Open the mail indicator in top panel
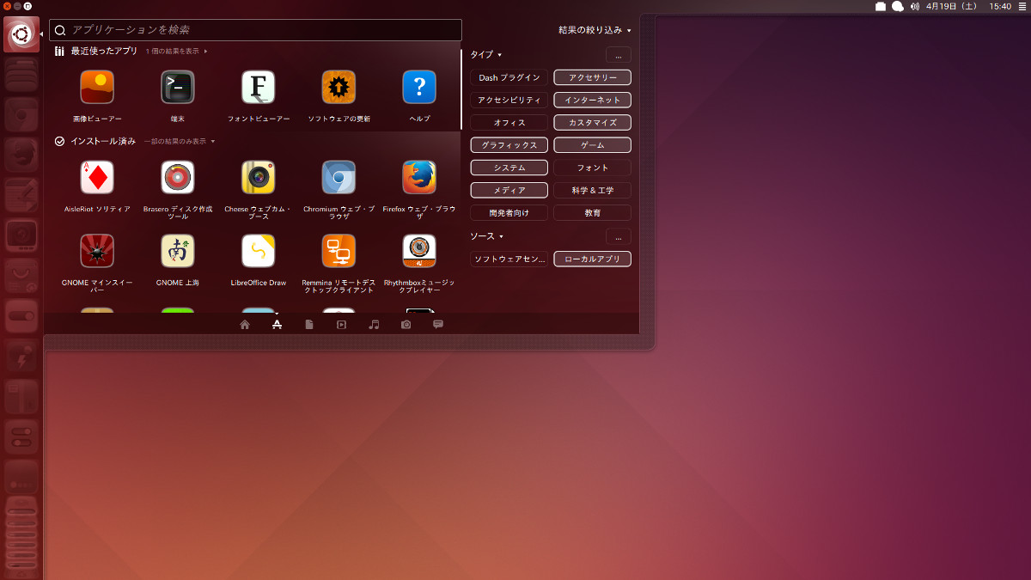The height and width of the screenshot is (580, 1031). pos(881,6)
